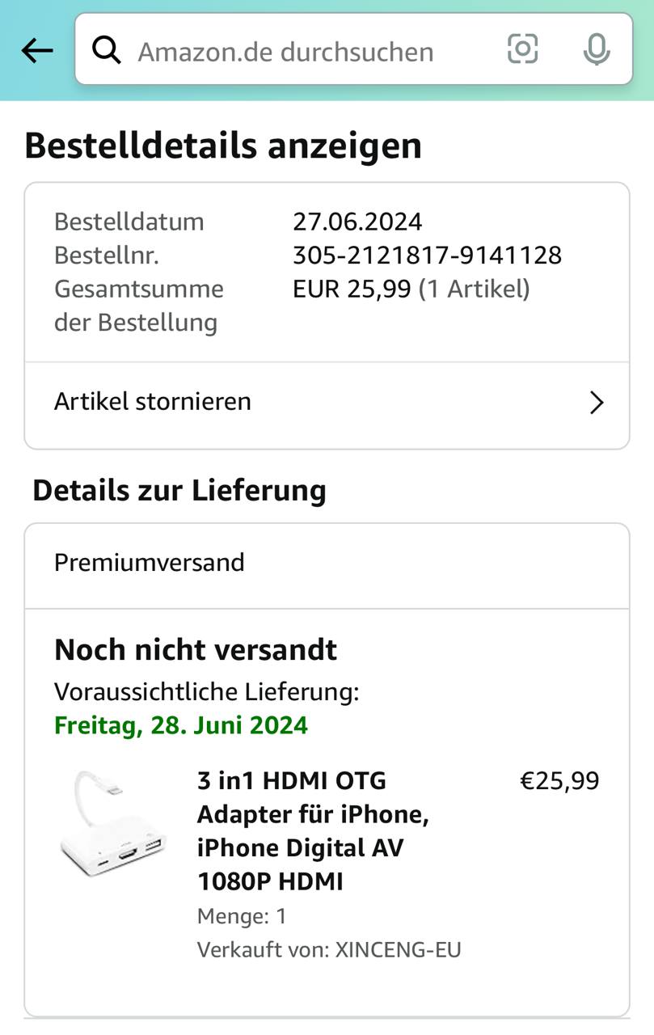This screenshot has height=1035, width=654.
Task: Open the 3 in1 HDMI OTG Adapter title
Action: coord(314,830)
